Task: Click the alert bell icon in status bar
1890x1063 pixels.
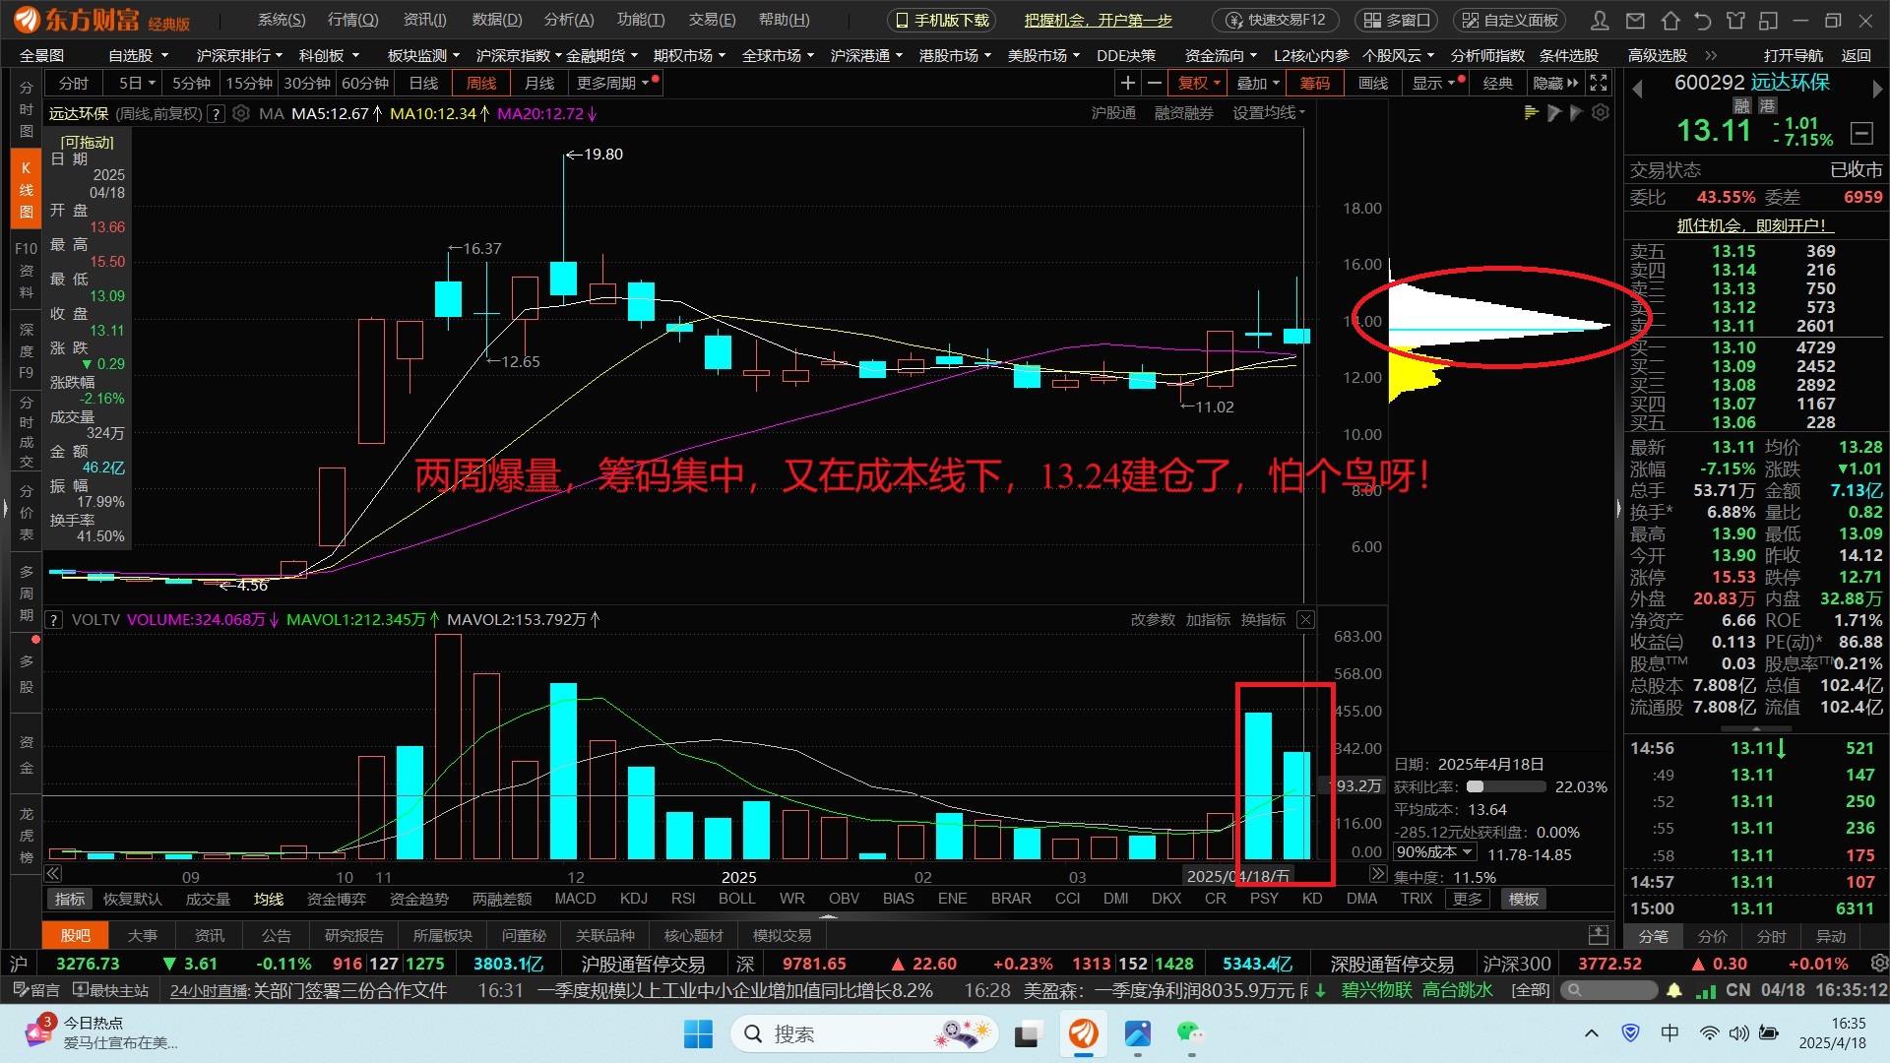Action: (x=1674, y=990)
